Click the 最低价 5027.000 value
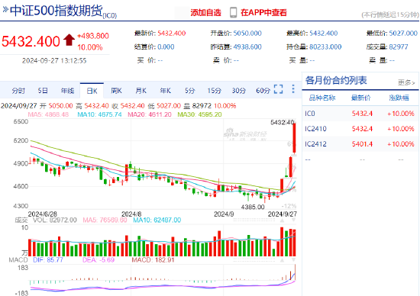This screenshot has width=420, height=296. pos(403,34)
